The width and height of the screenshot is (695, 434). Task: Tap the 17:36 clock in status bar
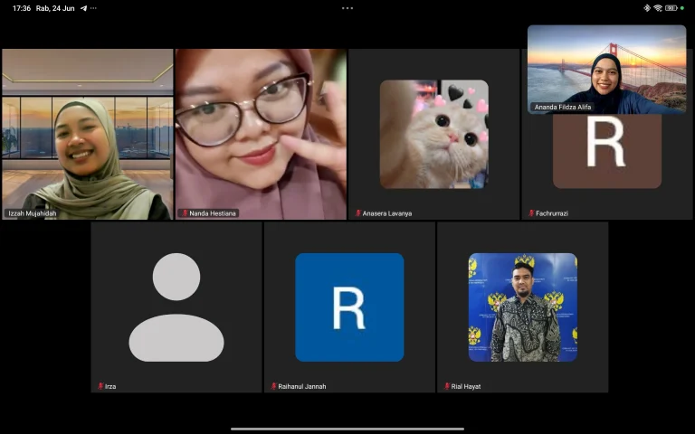coord(22,8)
